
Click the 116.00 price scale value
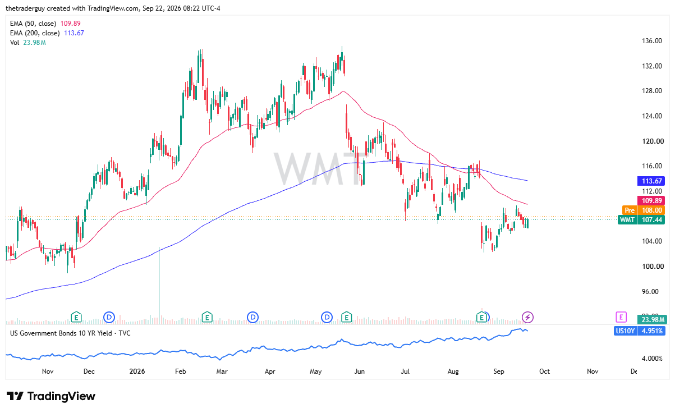coord(653,166)
